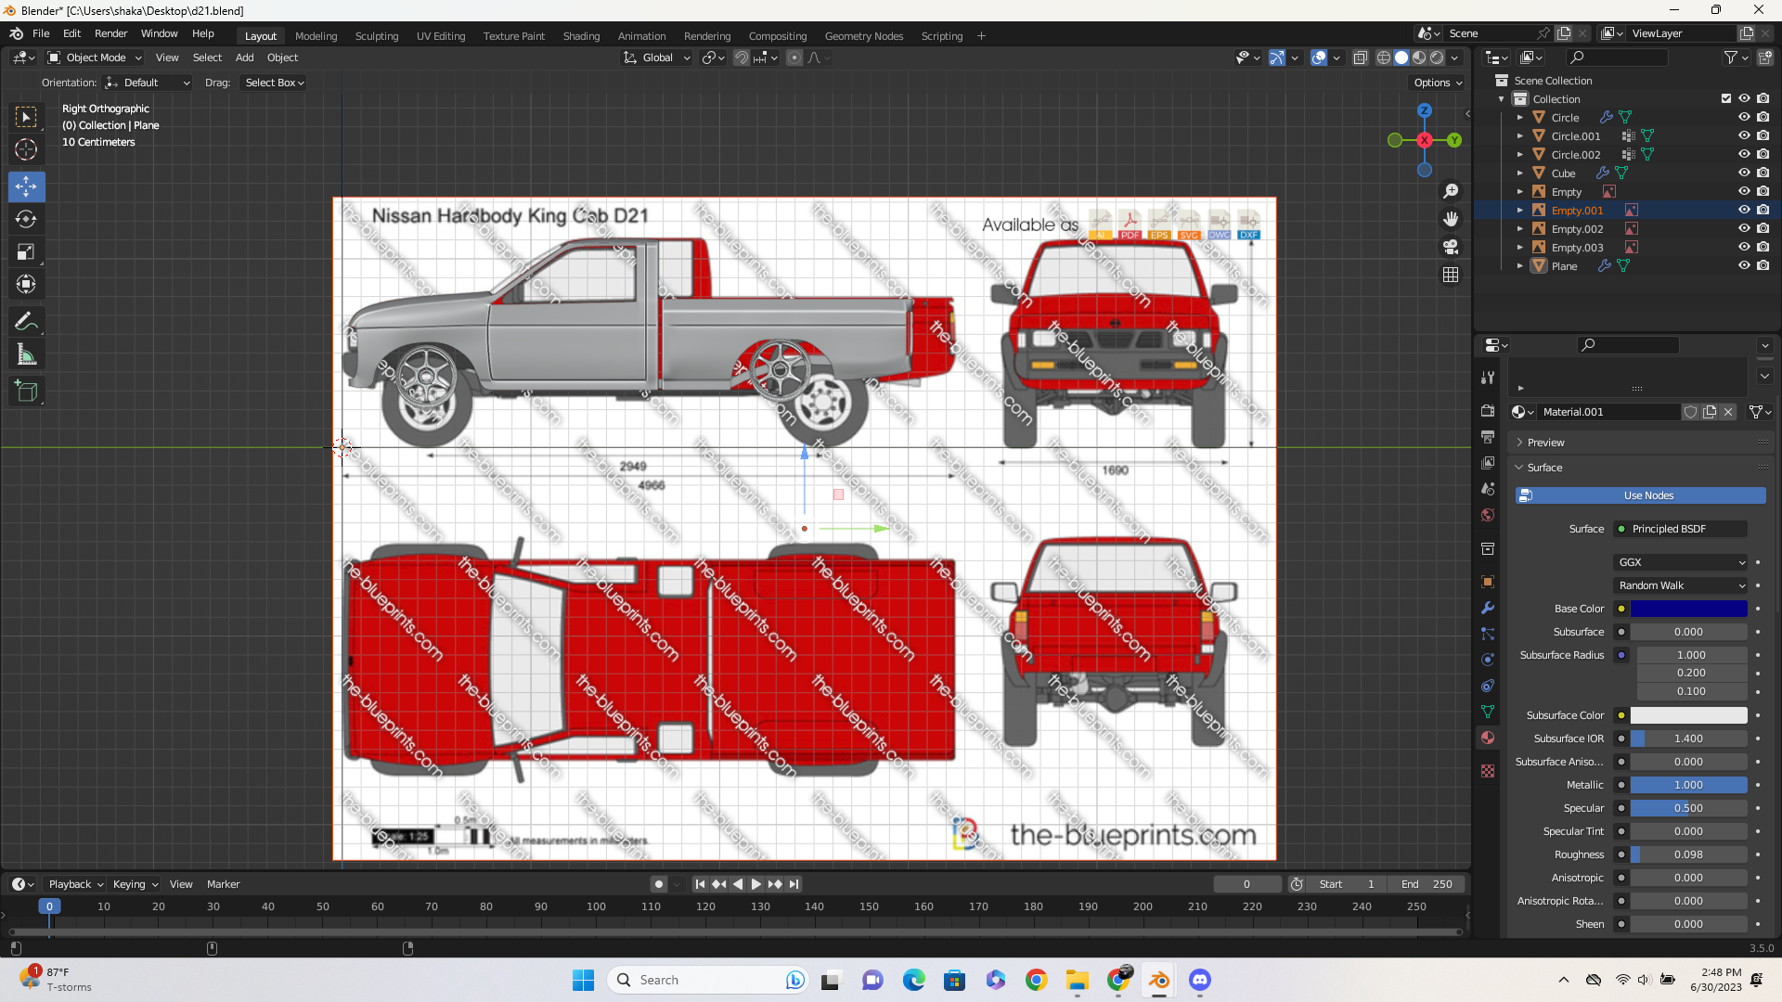
Task: Toggle camera view in viewport
Action: (x=1451, y=247)
